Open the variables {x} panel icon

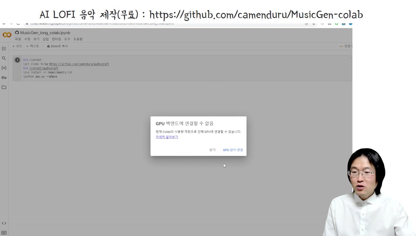[4, 68]
